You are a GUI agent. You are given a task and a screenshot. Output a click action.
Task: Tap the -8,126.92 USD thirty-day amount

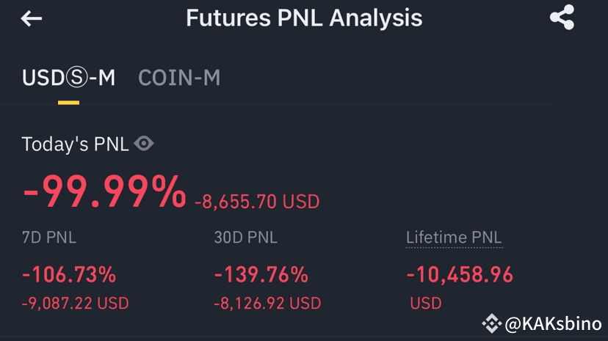(x=267, y=303)
